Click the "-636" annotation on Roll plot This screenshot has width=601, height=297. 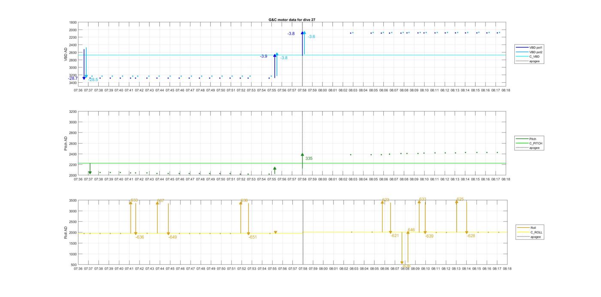140,237
